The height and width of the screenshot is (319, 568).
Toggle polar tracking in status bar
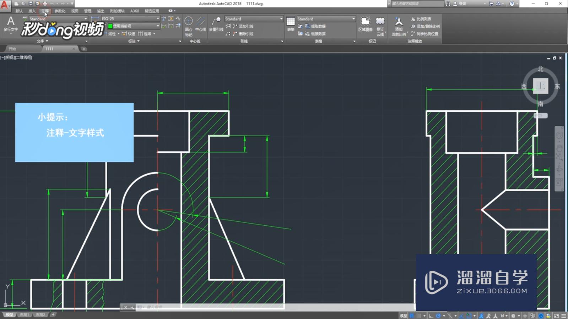coord(438,316)
